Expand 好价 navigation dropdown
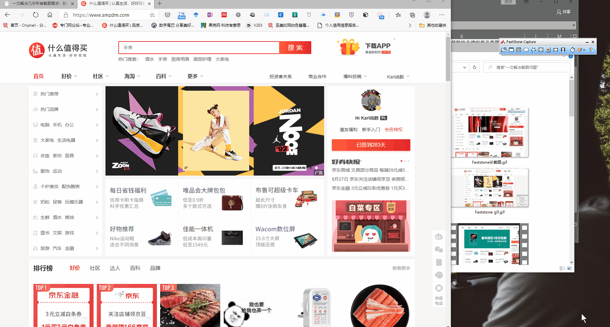This screenshot has width=610, height=327. [69, 76]
